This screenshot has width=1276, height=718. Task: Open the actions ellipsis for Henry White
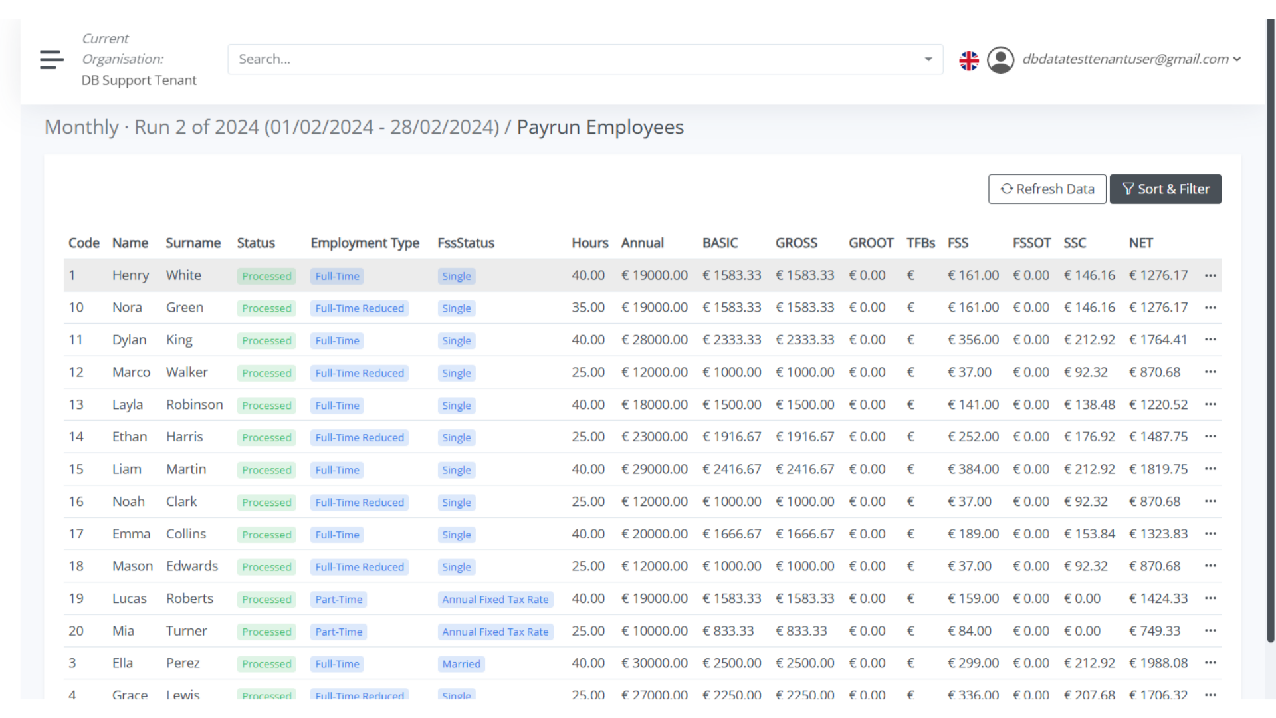[x=1210, y=275]
